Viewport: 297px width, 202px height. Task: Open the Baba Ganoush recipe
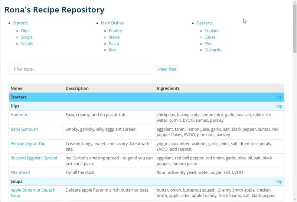24,129
